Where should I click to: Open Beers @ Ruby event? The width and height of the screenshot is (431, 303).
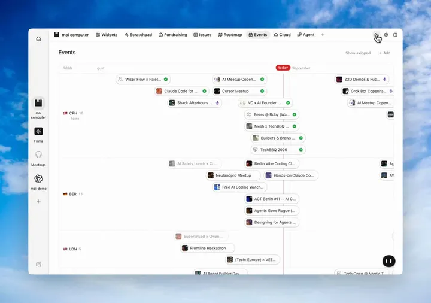[272, 114]
